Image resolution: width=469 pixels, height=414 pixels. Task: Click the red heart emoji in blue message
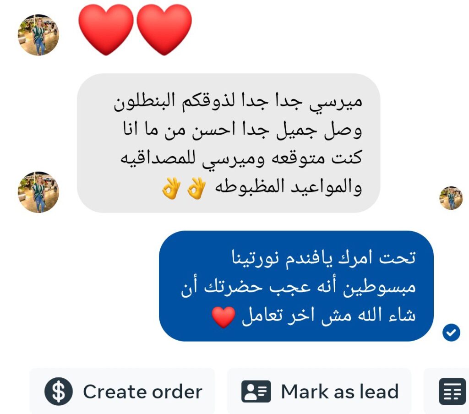tap(224, 317)
